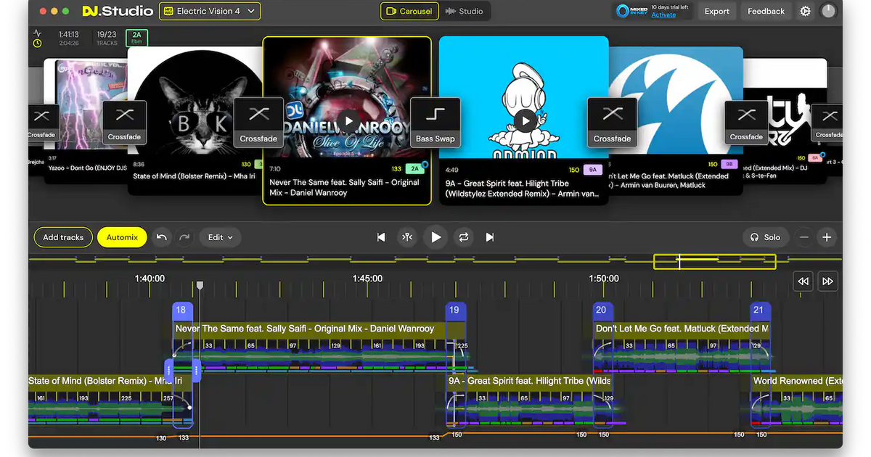Screen dimensions: 871x457
Task: Export the current mix
Action: pyautogui.click(x=716, y=11)
